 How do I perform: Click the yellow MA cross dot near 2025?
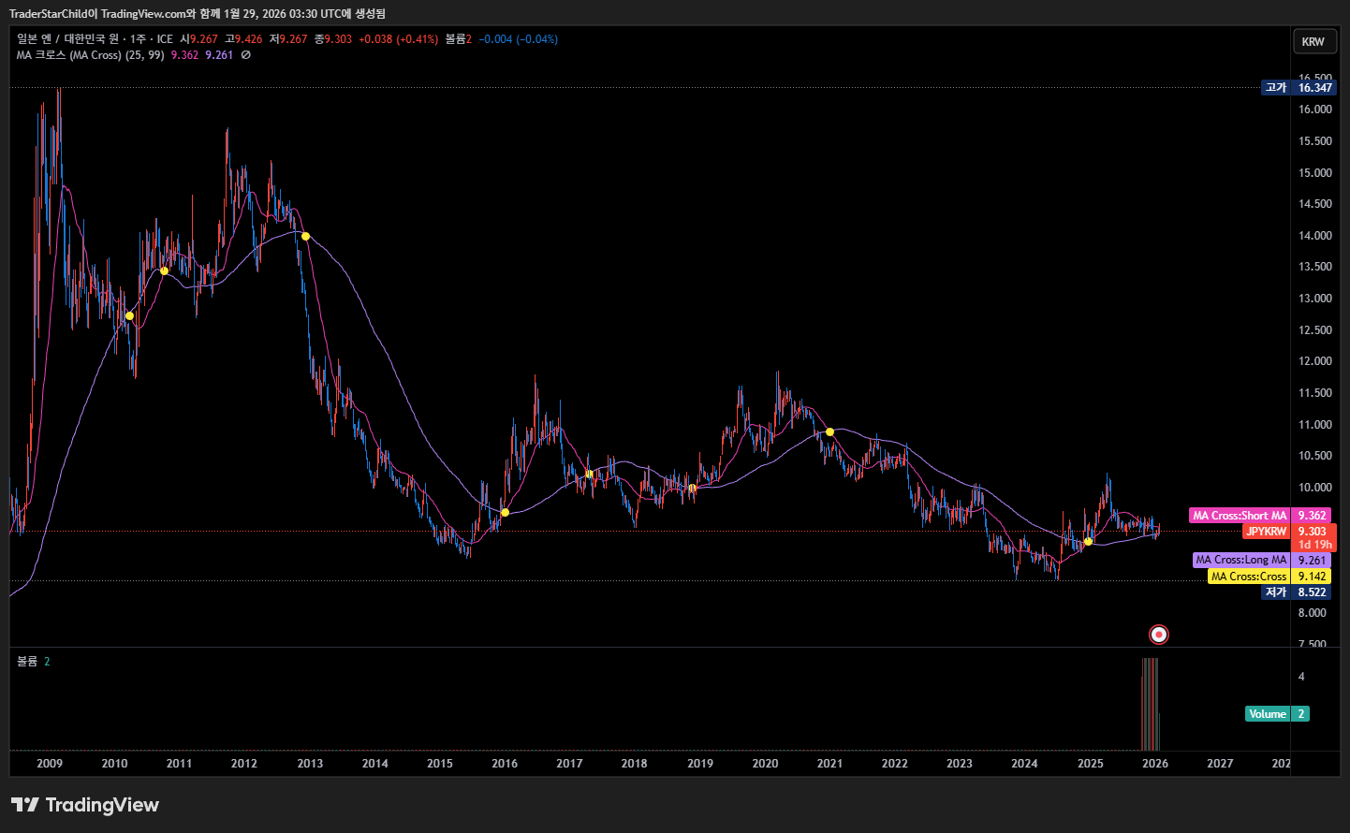click(1088, 541)
